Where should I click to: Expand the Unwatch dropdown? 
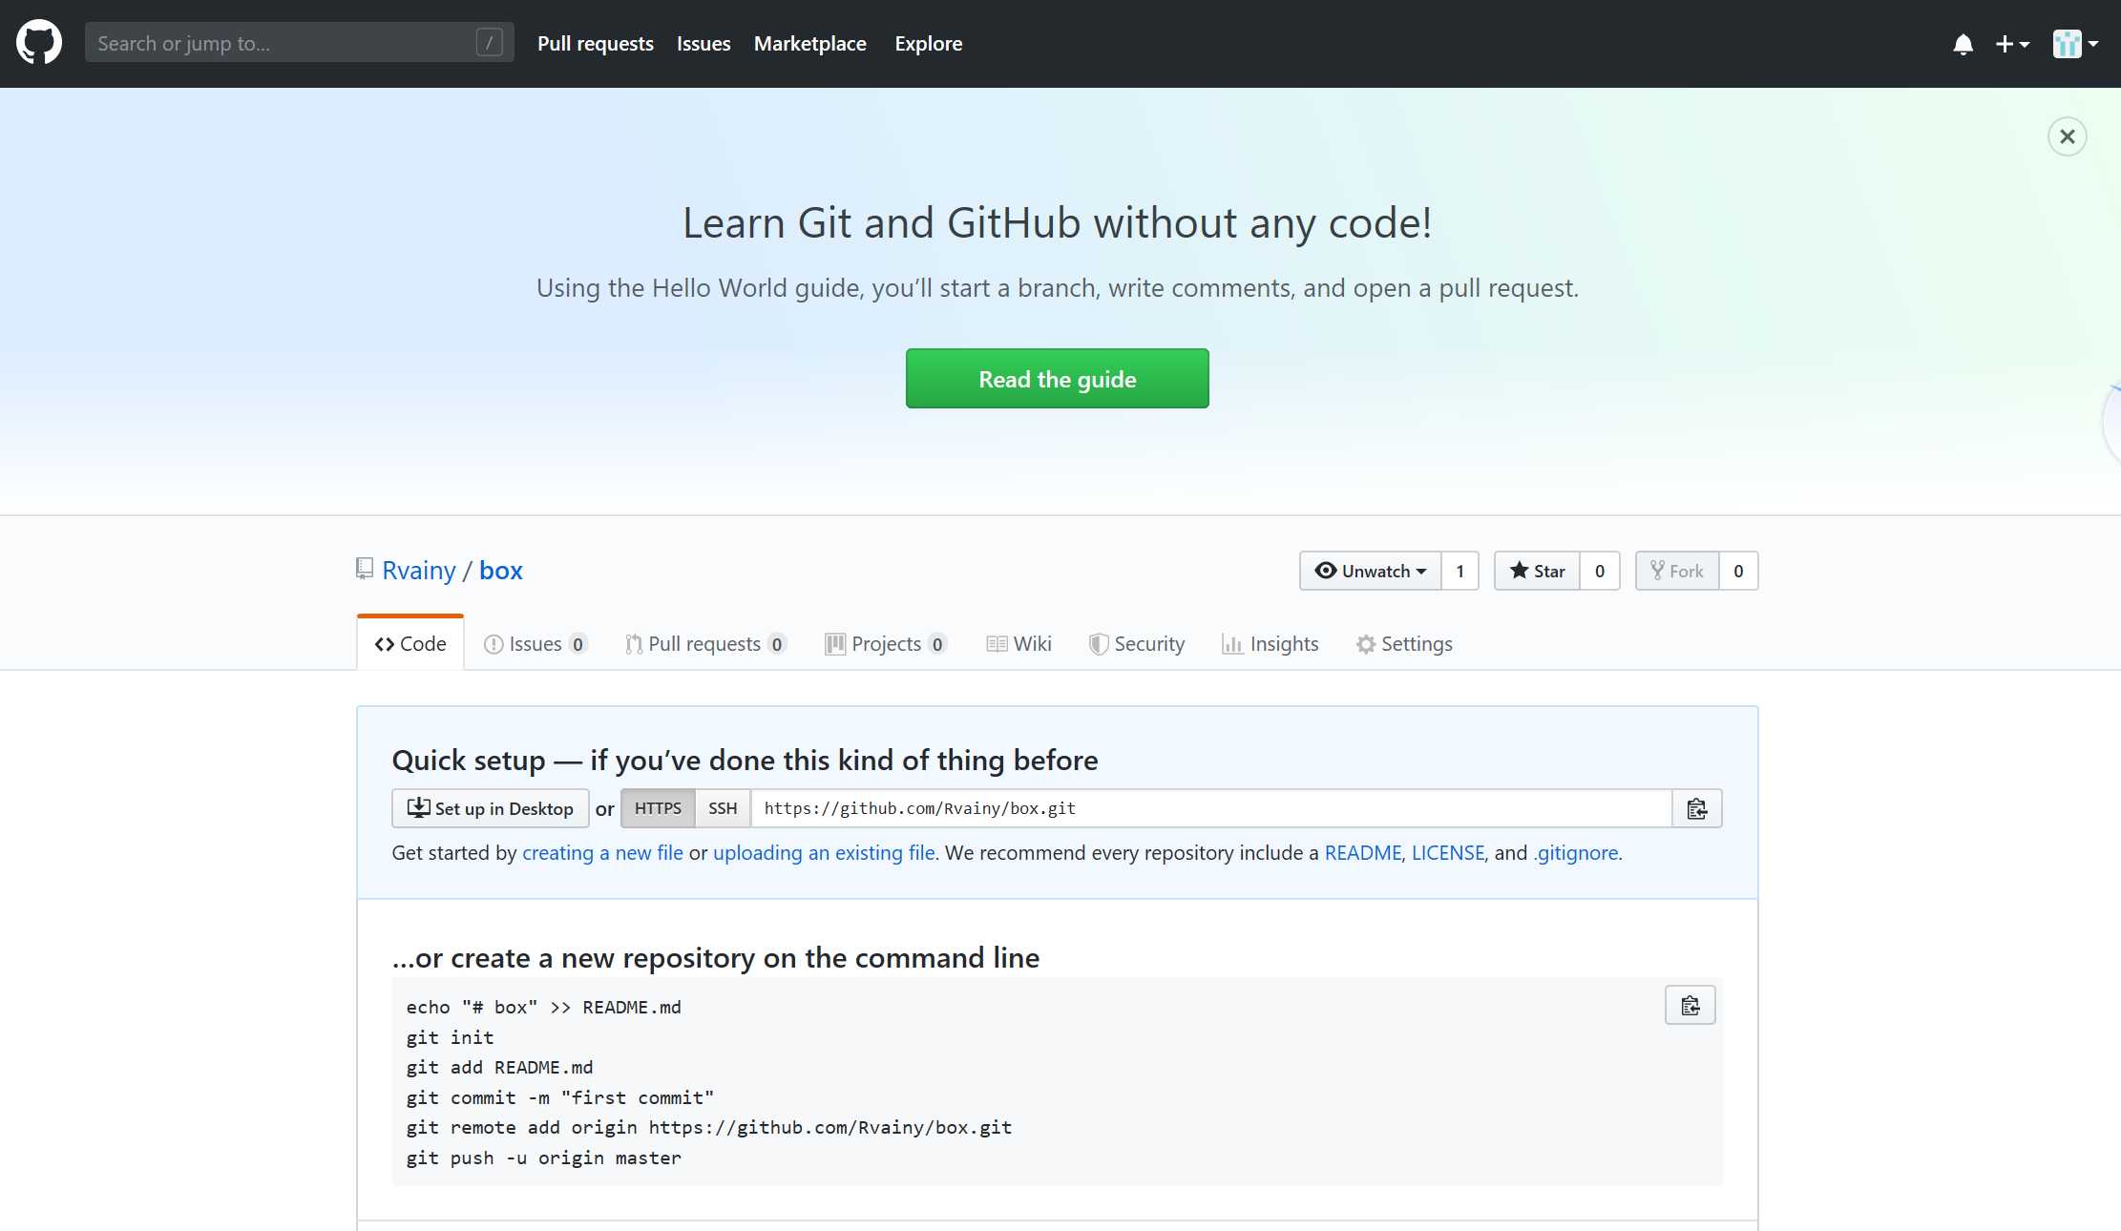pos(1370,571)
